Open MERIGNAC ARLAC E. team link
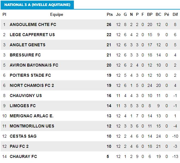 point(32,116)
